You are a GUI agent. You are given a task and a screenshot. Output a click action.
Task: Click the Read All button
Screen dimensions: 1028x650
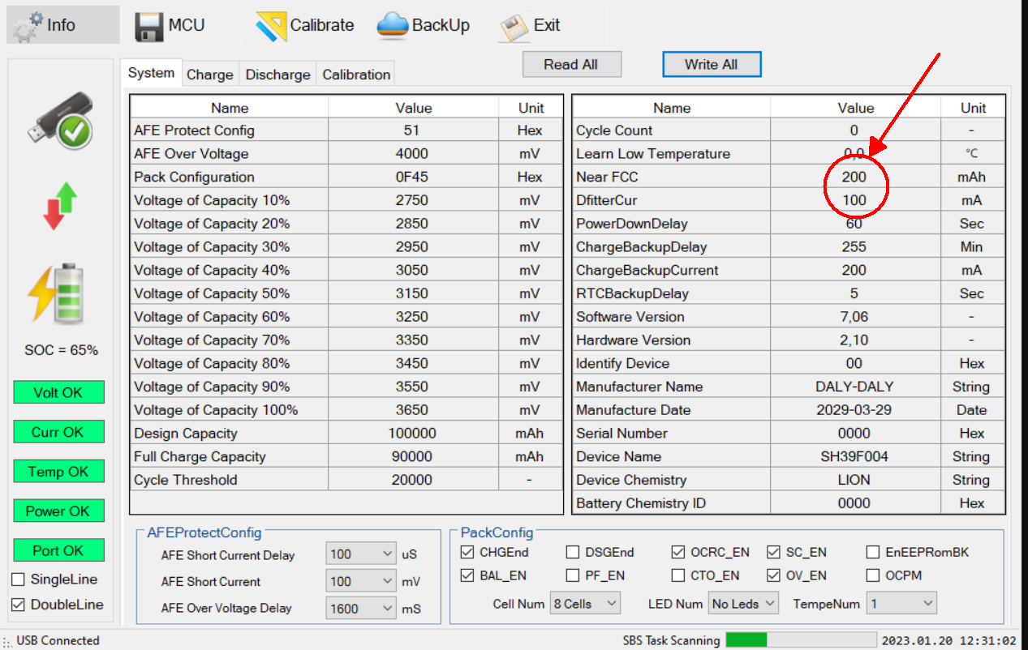pos(571,65)
